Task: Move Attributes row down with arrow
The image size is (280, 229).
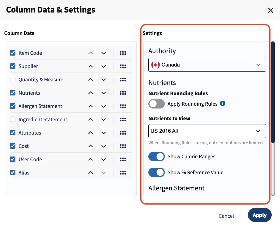Action: click(104, 133)
